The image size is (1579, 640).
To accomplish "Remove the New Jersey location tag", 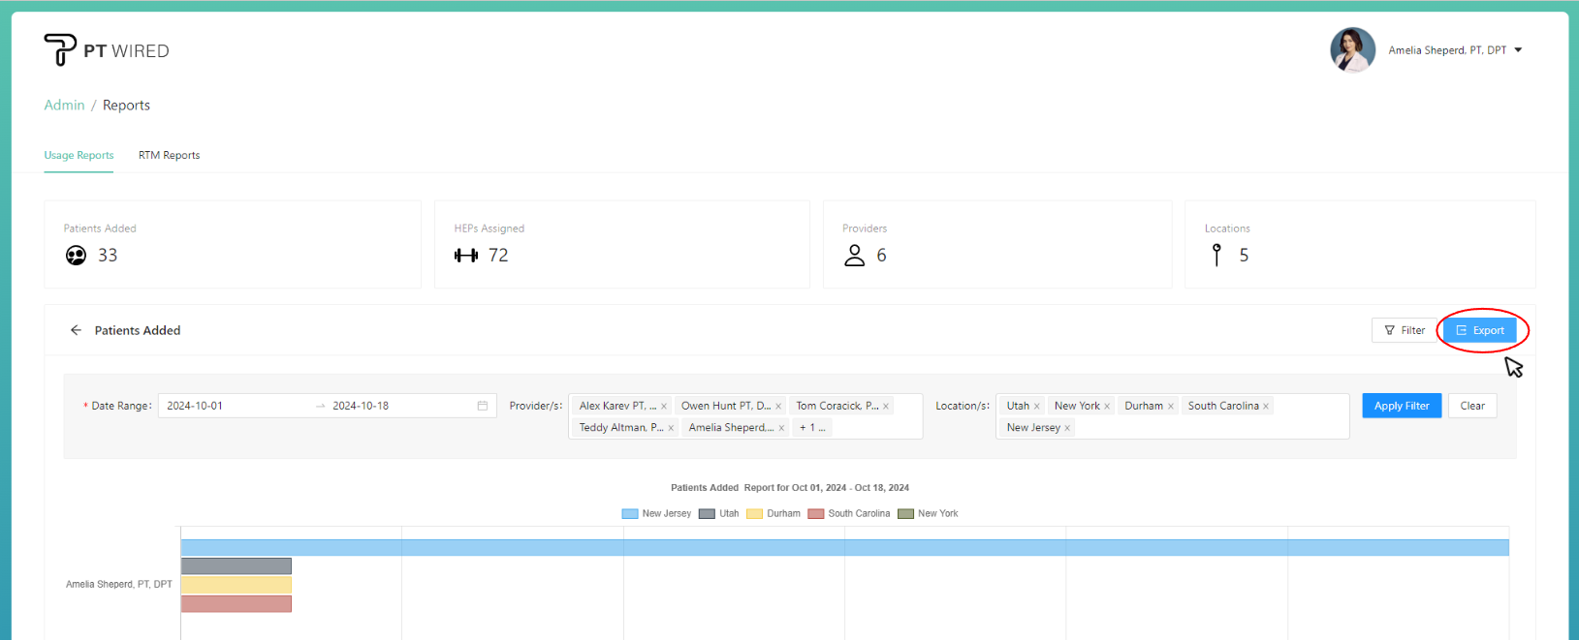I will pyautogui.click(x=1067, y=428).
